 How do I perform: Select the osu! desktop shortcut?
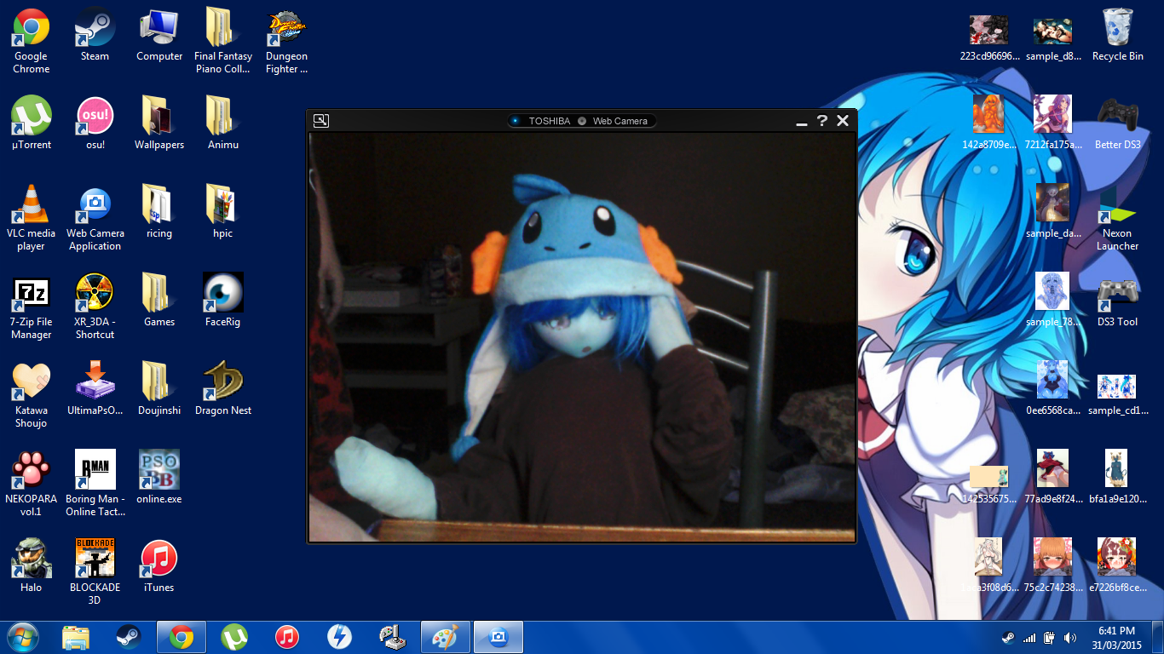[x=95, y=123]
